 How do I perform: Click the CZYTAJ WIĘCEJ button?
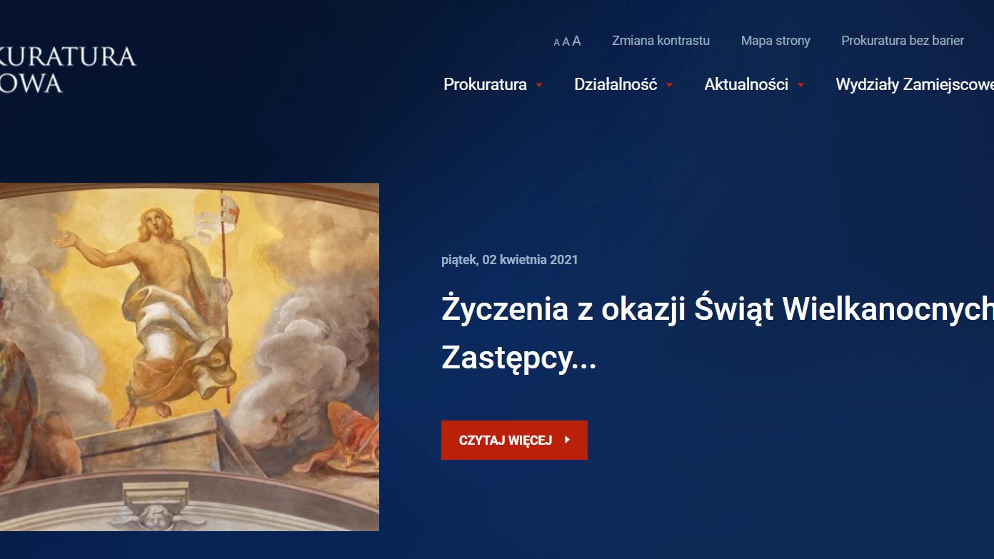pos(514,440)
